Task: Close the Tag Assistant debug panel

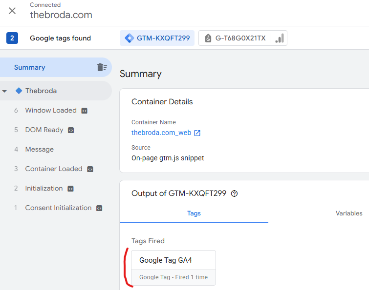Action: tap(12, 11)
